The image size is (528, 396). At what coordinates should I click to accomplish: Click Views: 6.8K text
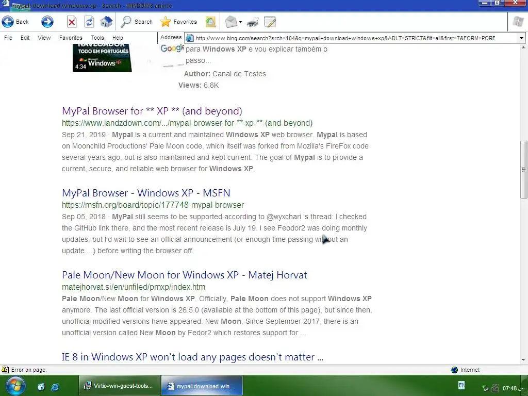pyautogui.click(x=199, y=85)
